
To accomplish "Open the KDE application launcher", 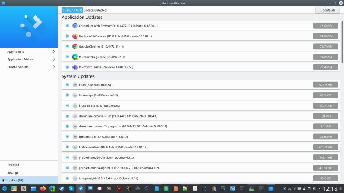I will point(4,188).
